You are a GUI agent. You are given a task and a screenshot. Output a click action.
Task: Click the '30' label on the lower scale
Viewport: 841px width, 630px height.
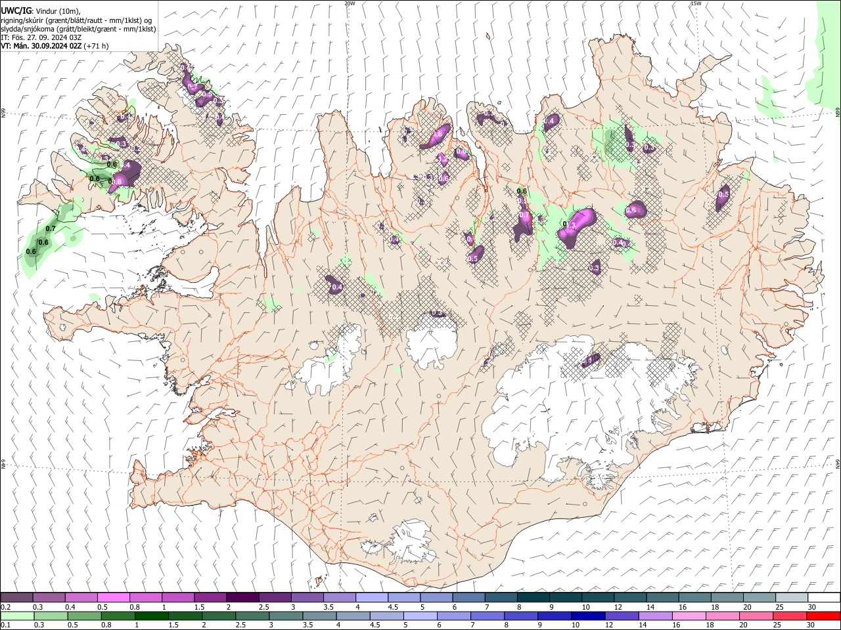[812, 625]
